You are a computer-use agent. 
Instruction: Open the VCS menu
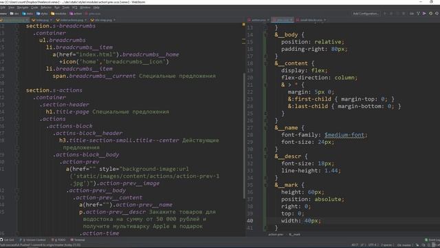(75, 8)
